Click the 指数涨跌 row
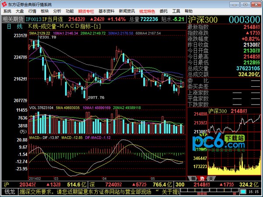 click(224, 33)
